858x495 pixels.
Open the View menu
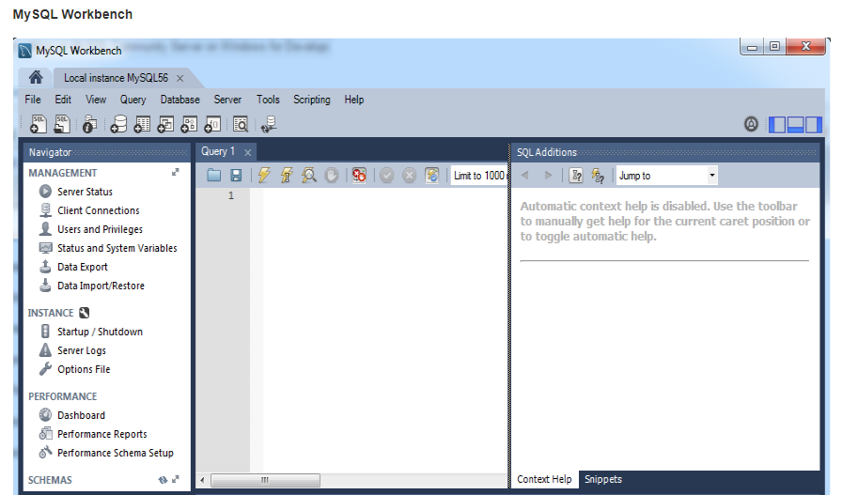(x=96, y=100)
